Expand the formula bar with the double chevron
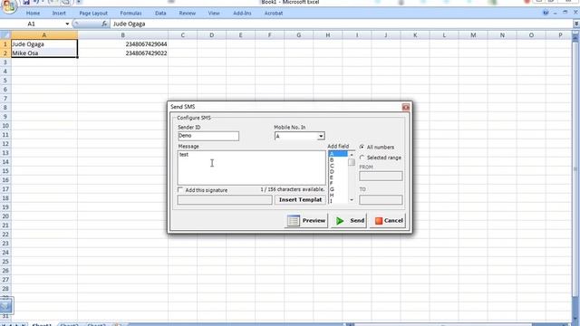580x326 pixels. 576,24
